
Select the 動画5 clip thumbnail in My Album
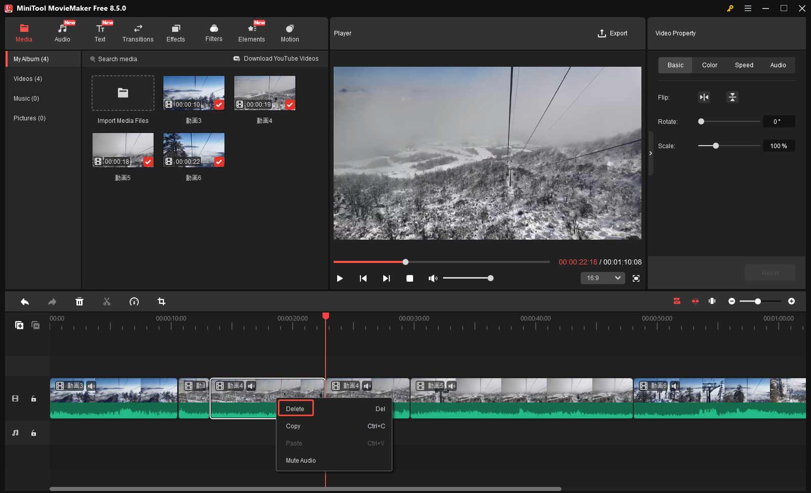tap(123, 150)
